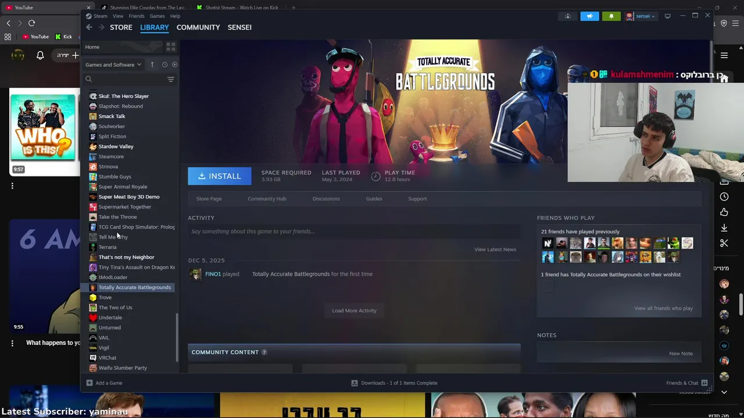Open the Guides link

374,199
